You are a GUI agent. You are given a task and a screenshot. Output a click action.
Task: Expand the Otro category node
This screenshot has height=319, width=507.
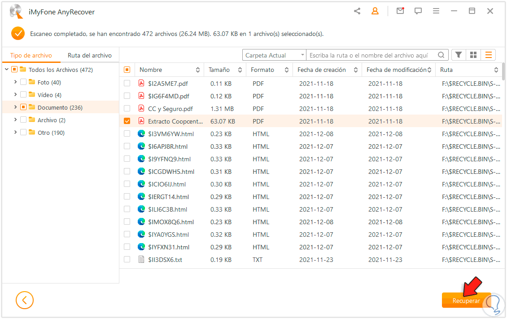(16, 133)
